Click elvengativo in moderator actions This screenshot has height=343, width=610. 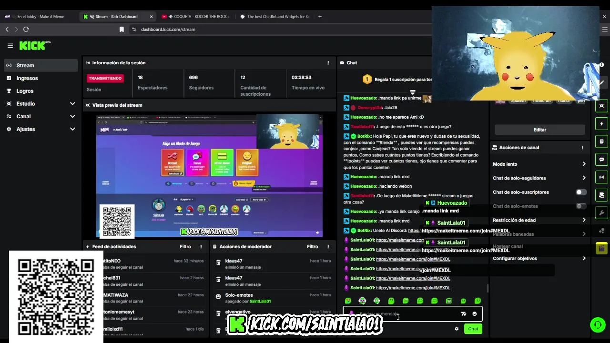238,312
